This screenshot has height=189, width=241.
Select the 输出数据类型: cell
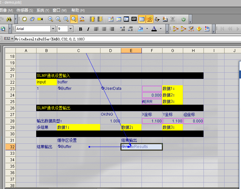click(x=47, y=121)
